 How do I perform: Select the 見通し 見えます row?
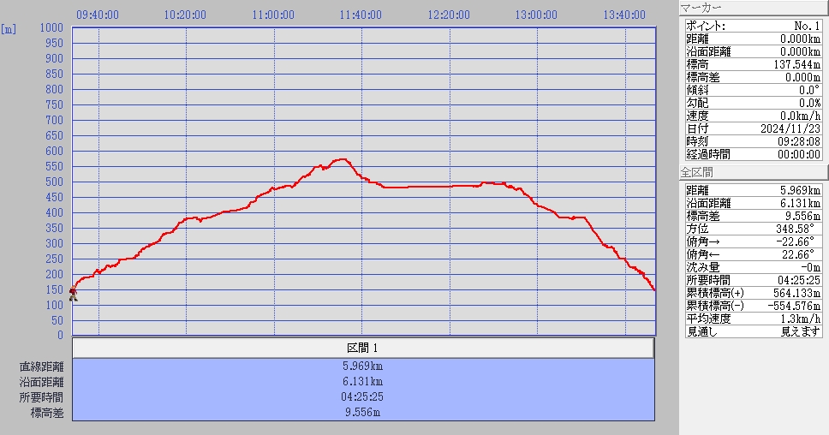pyautogui.click(x=754, y=331)
